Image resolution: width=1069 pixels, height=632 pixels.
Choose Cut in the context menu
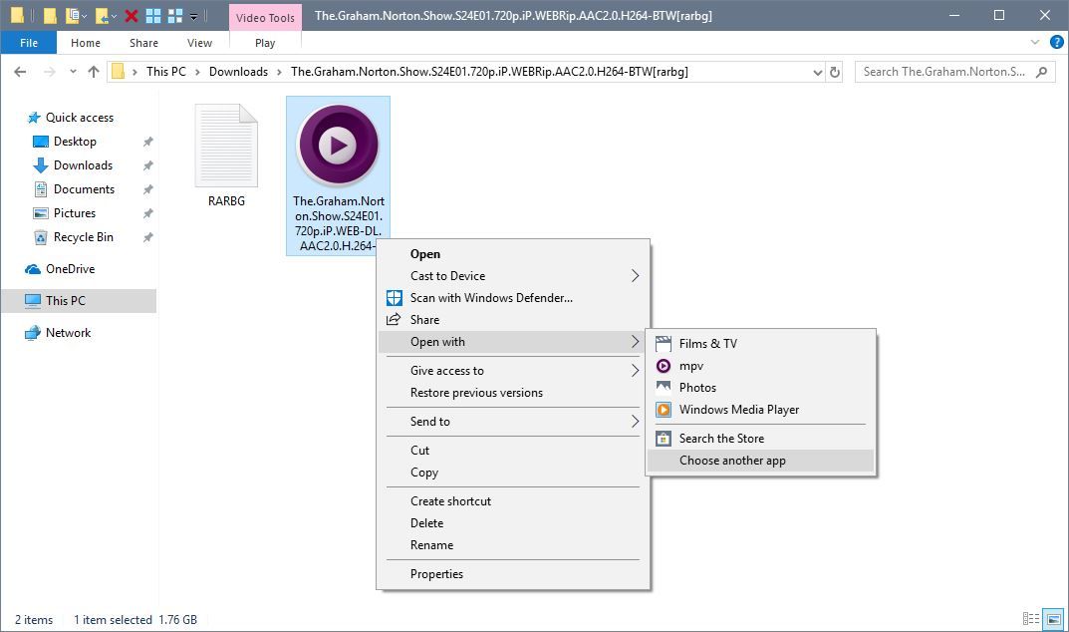514,450
